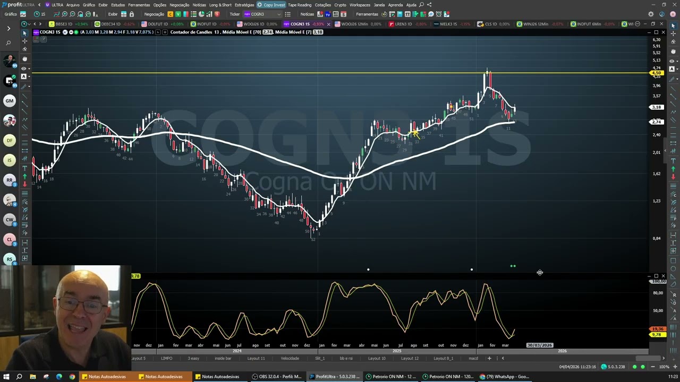680x382 pixels.
Task: Click the Contador de Candles indicator label
Action: tap(193, 32)
